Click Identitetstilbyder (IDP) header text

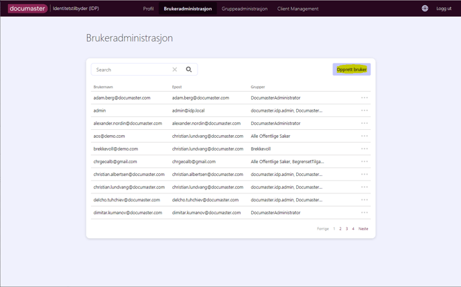(76, 9)
